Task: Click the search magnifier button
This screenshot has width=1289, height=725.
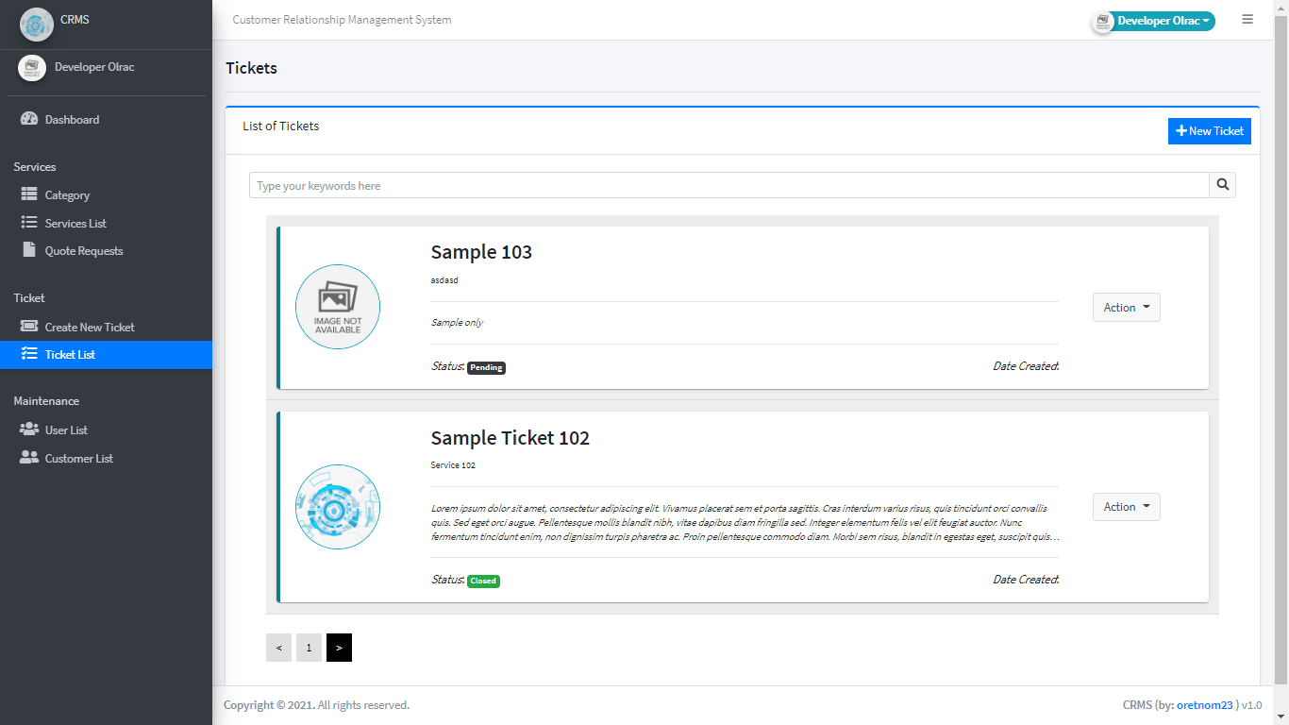Action: [x=1223, y=185]
